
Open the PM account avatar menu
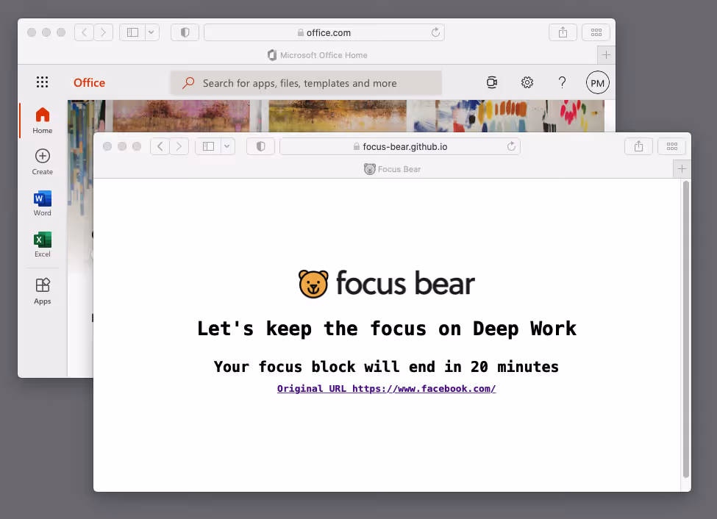point(597,82)
